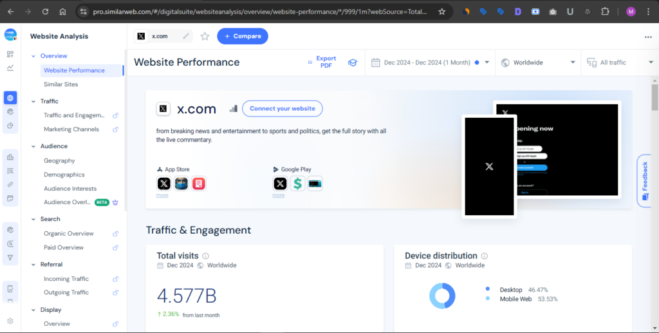Open the Geography audience page
The width and height of the screenshot is (659, 333).
(59, 160)
